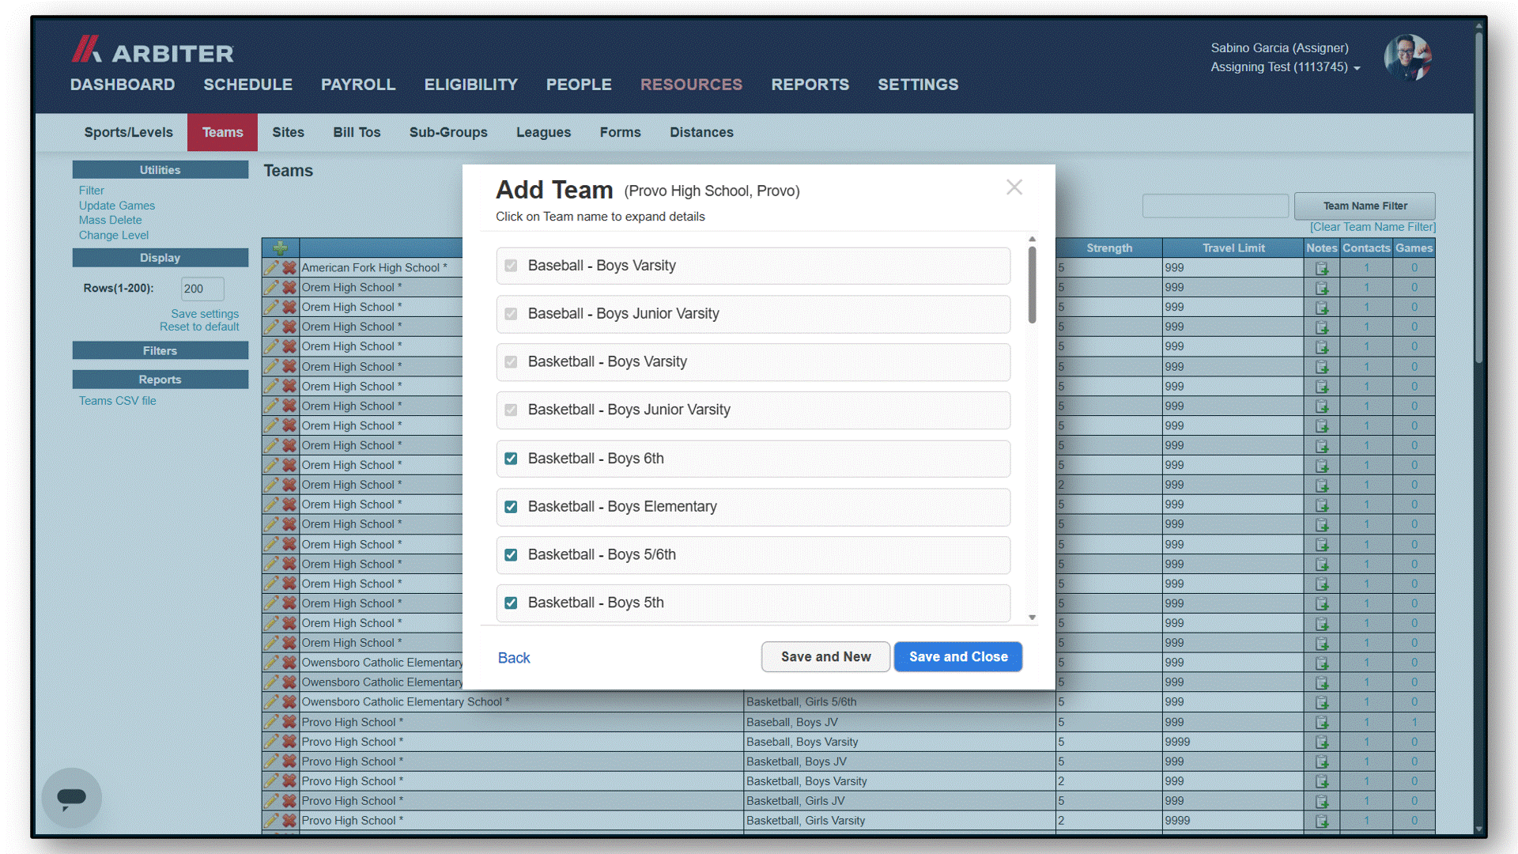The width and height of the screenshot is (1518, 854).
Task: Open notes icon for Basketball, Girls 5/6th row
Action: pyautogui.click(x=1322, y=702)
